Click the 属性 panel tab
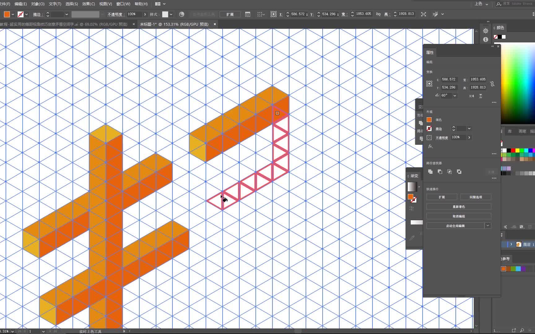535x334 pixels. click(x=430, y=52)
